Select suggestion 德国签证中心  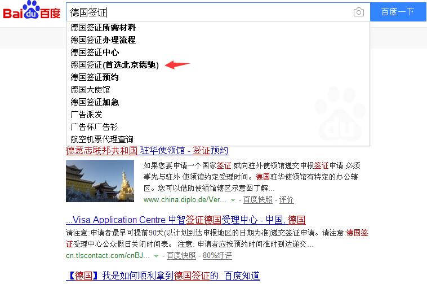(217, 52)
